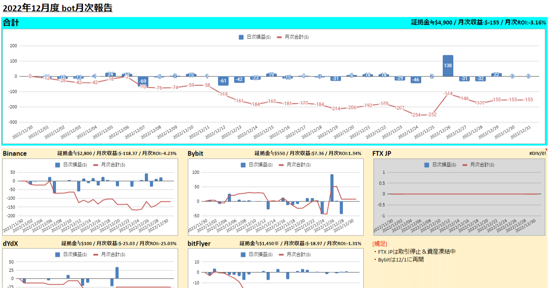The image size is (550, 288).
Task: Click the dYdX section heading
Action: pyautogui.click(x=10, y=244)
